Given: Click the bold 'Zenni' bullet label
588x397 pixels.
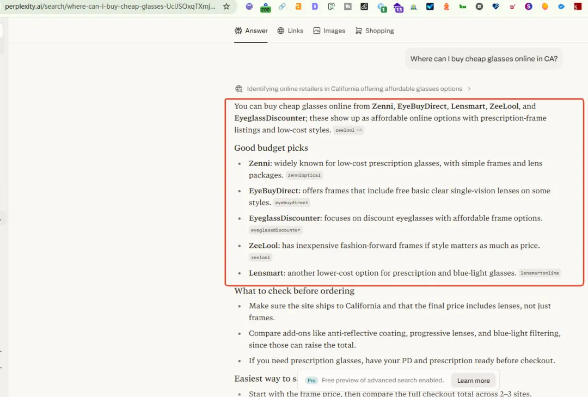Looking at the screenshot, I should coord(259,163).
